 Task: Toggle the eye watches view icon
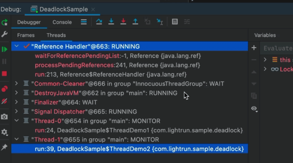[254, 109]
